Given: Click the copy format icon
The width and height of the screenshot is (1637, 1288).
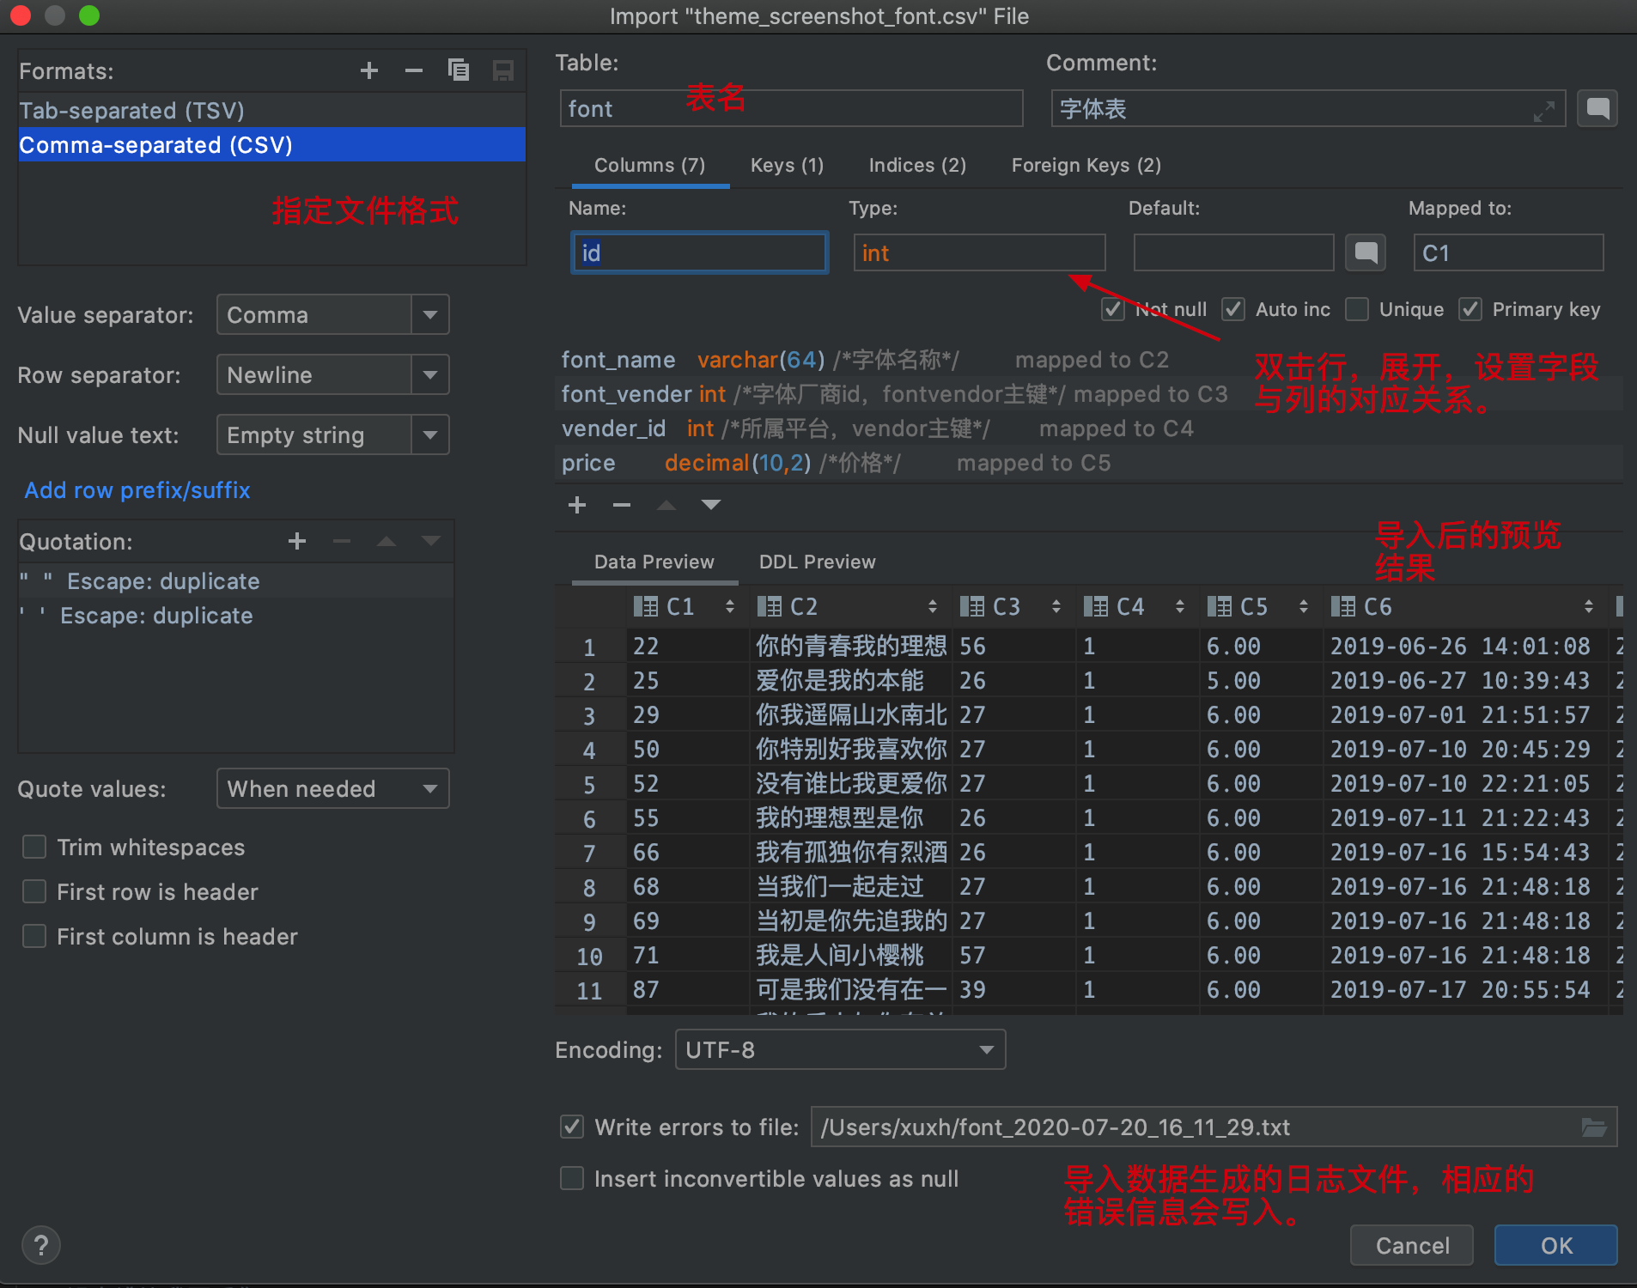Looking at the screenshot, I should point(459,70).
